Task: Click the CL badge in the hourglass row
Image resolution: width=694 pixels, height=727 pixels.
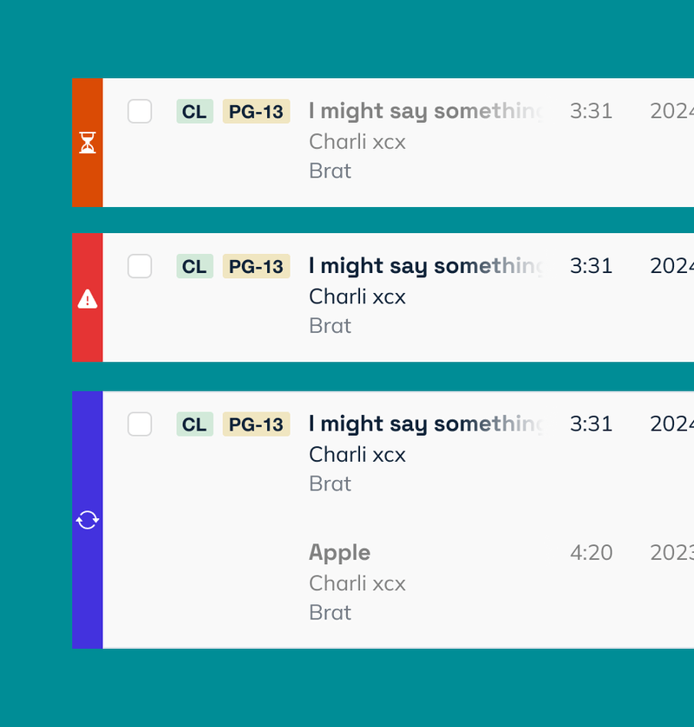Action: (x=194, y=111)
